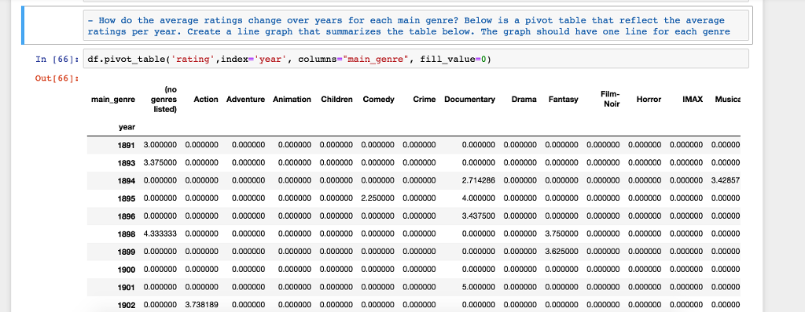Click the Documentary column header
Screen dimensions: 805x312
click(470, 100)
